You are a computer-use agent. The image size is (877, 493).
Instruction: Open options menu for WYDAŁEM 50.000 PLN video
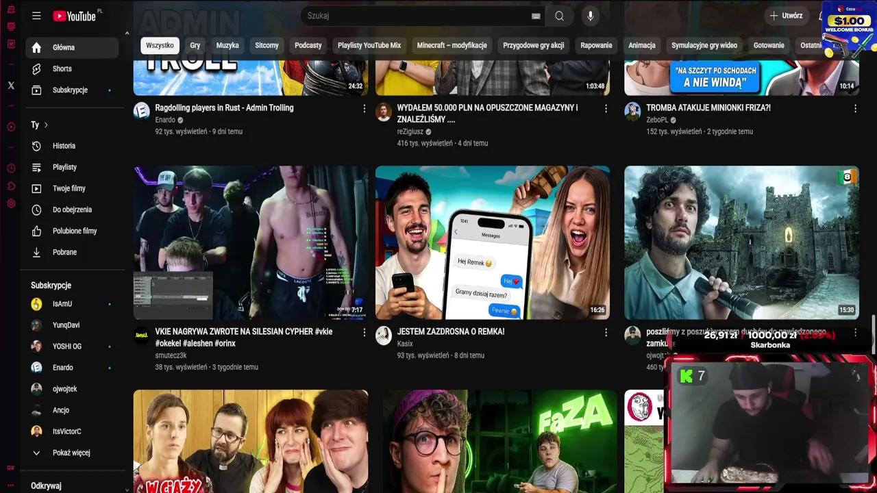pyautogui.click(x=606, y=108)
